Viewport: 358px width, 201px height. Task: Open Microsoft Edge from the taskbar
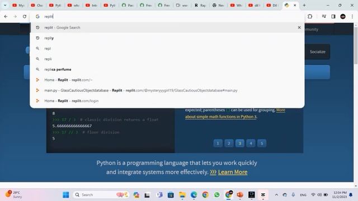click(194, 195)
